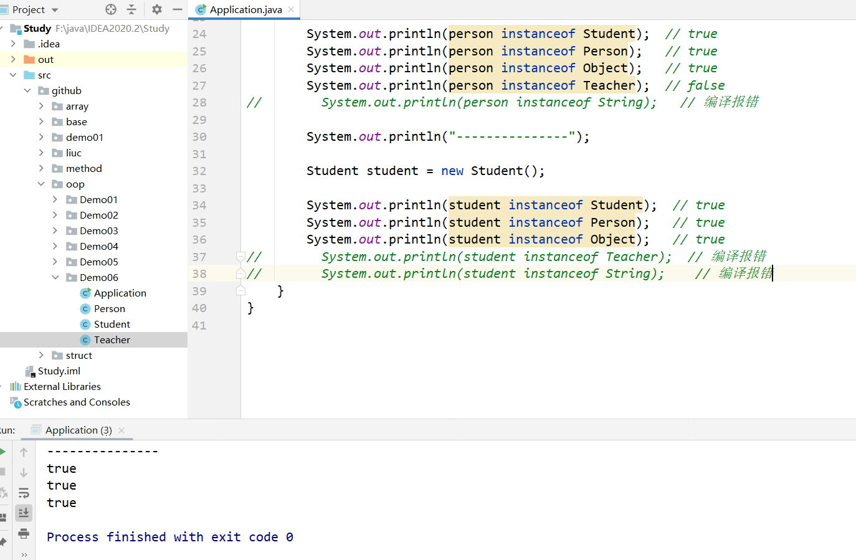856x560 pixels.
Task: Open the Student class in project tree
Action: [112, 324]
